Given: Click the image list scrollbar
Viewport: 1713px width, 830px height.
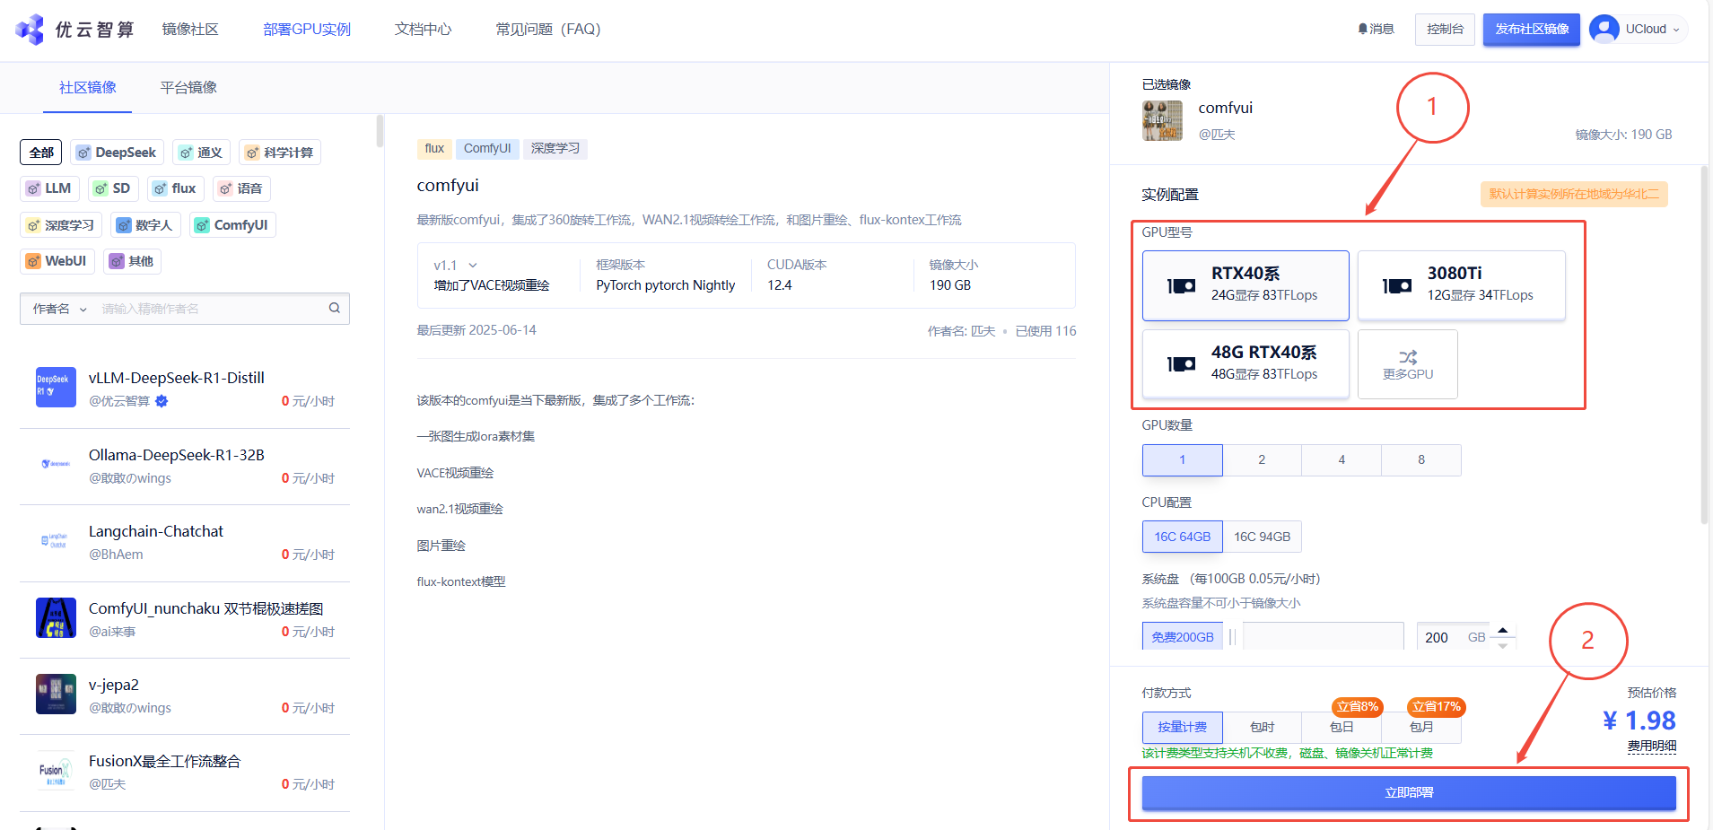Looking at the screenshot, I should click(x=380, y=132).
